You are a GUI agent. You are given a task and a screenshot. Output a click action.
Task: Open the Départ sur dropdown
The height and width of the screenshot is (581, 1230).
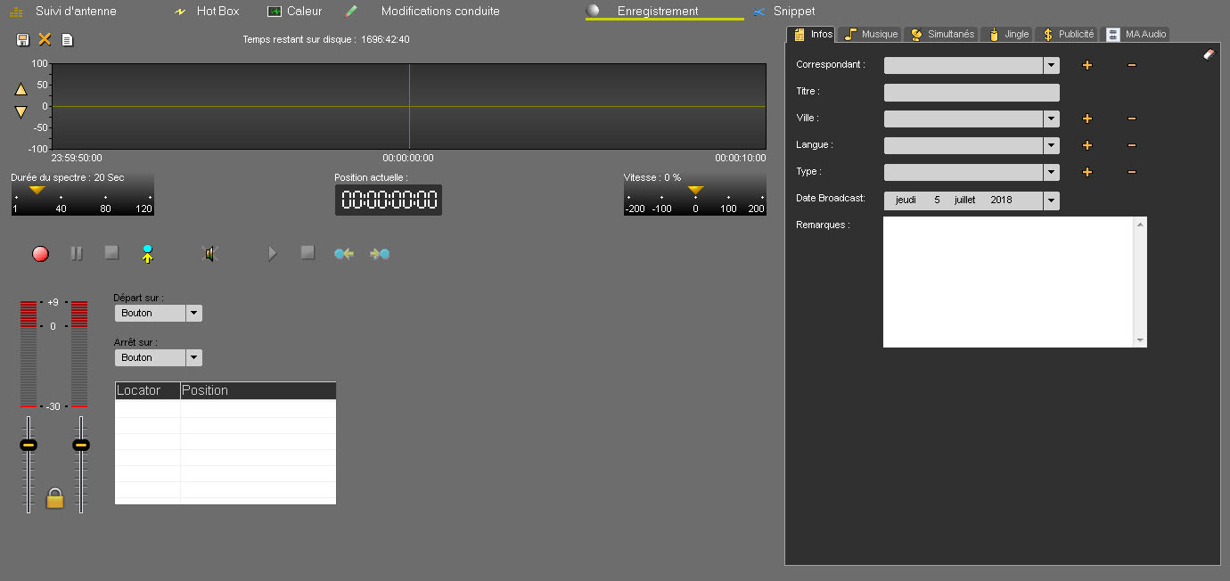(x=193, y=313)
